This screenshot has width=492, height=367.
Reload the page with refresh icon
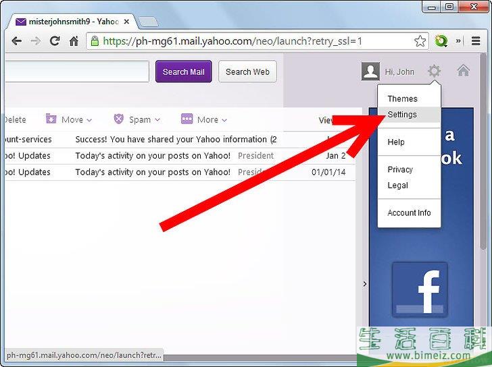[x=55, y=40]
